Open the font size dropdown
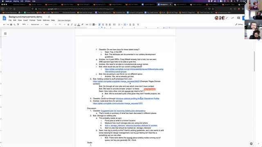This screenshot has height=147, width=262. (x=62, y=24)
